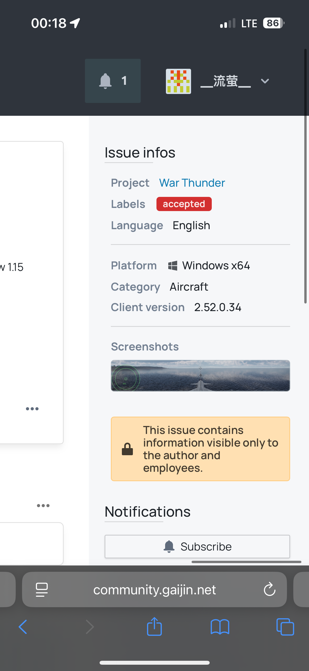Tap the red accepted label

pyautogui.click(x=184, y=204)
